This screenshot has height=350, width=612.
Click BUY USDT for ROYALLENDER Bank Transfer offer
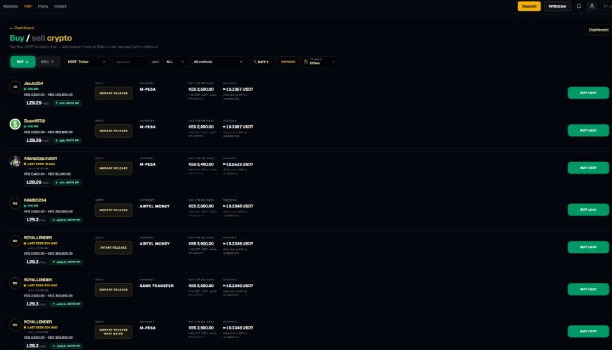588,289
